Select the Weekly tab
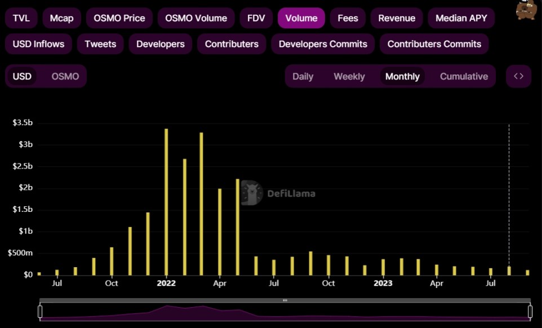542x328 pixels. 349,76
